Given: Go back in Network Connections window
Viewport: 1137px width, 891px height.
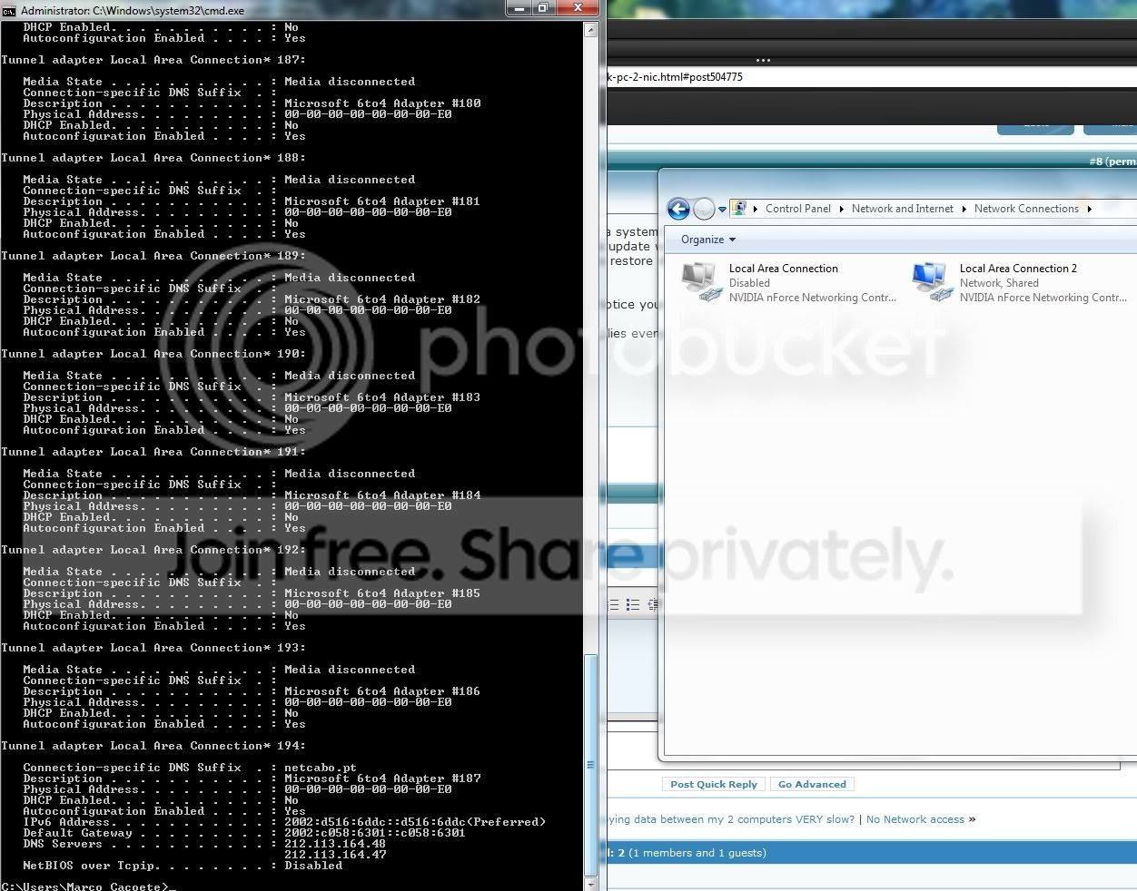Looking at the screenshot, I should pyautogui.click(x=678, y=209).
